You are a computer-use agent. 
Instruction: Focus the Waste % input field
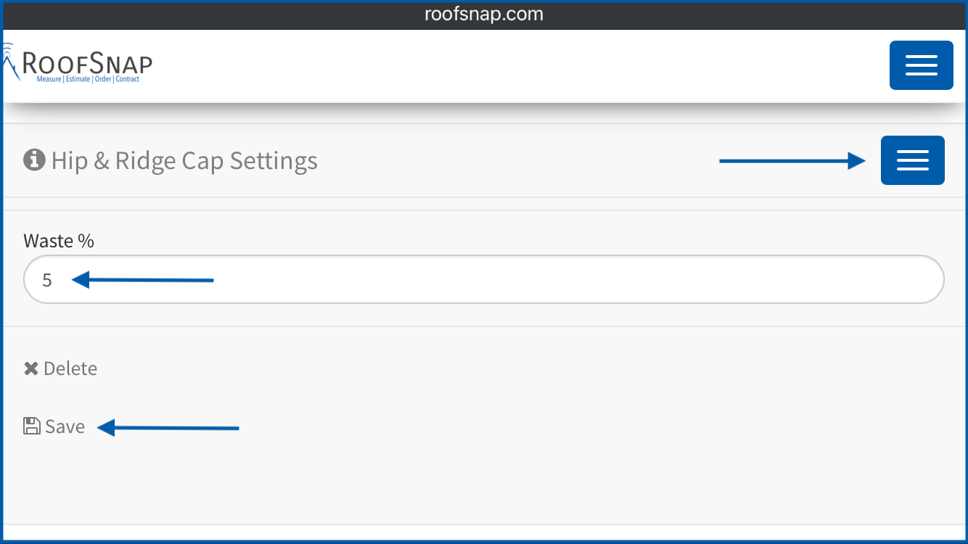pyautogui.click(x=484, y=279)
